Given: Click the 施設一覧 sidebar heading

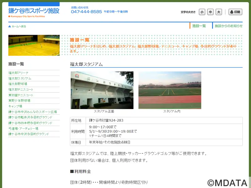Looking at the screenshot, I should pyautogui.click(x=16, y=64).
